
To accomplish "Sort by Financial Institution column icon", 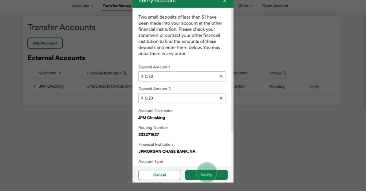I will (x=125, y=73).
